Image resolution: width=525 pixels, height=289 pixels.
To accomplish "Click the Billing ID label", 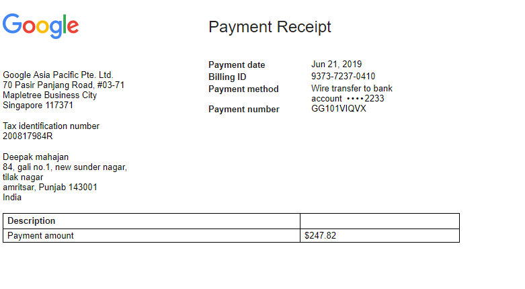I will click(227, 77).
